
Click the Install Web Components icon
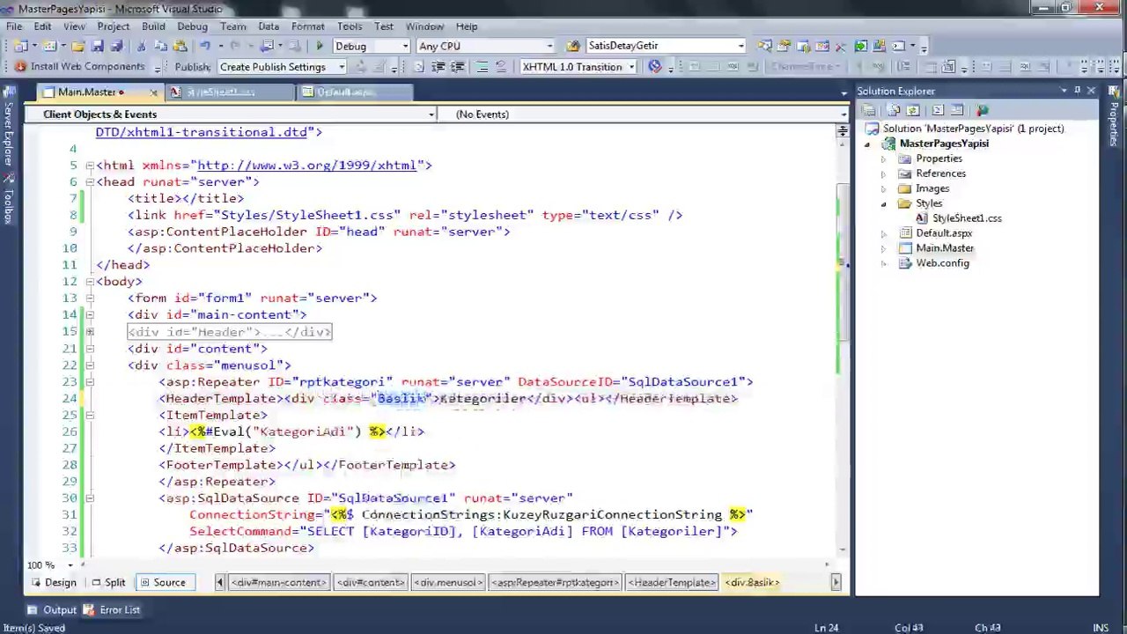[20, 67]
